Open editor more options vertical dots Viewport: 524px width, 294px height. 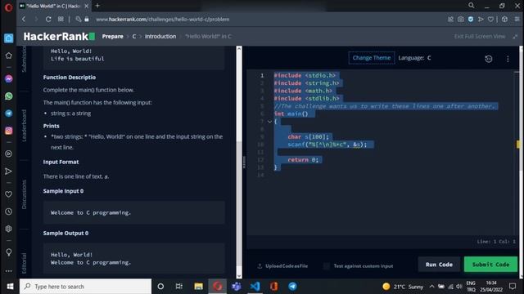(508, 59)
